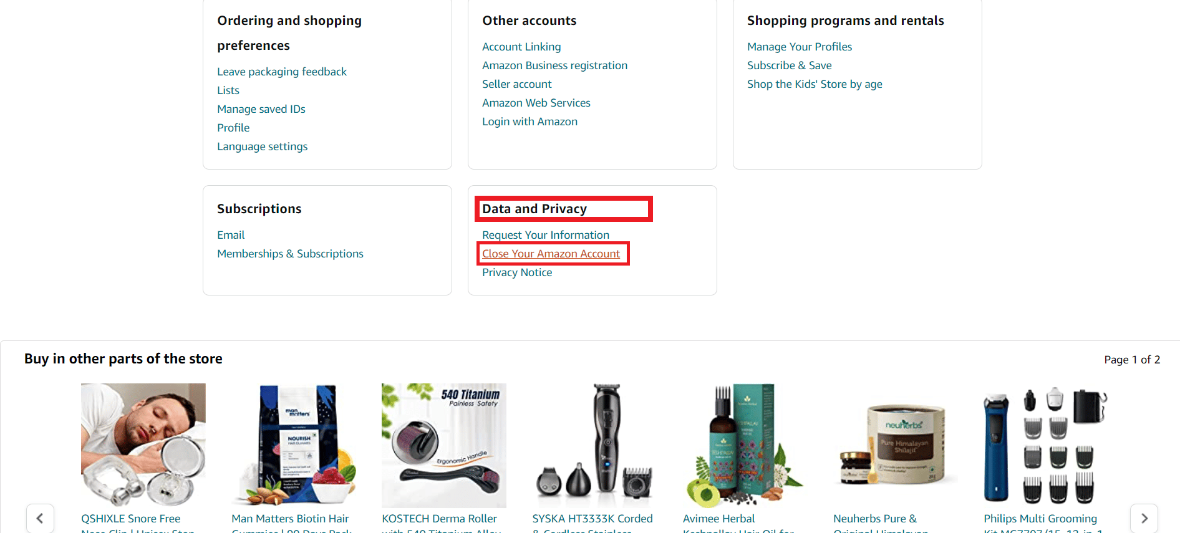The height and width of the screenshot is (533, 1180).
Task: Click Close Your Amazon Account link
Action: point(551,254)
